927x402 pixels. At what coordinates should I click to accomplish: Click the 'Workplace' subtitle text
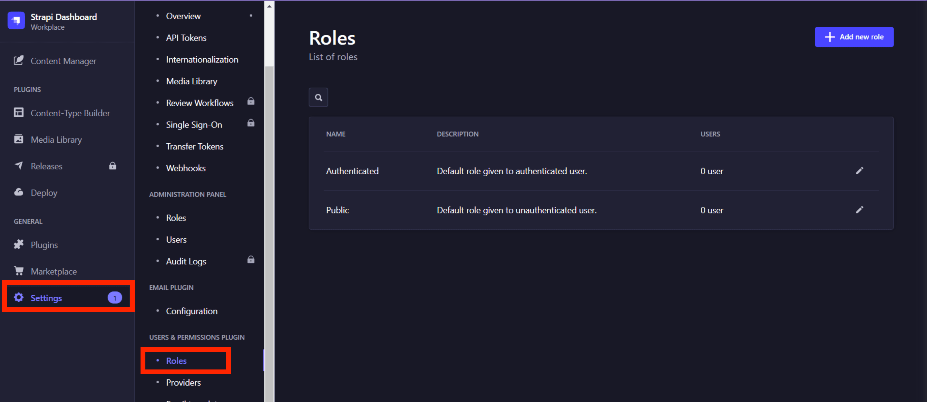[x=47, y=27]
